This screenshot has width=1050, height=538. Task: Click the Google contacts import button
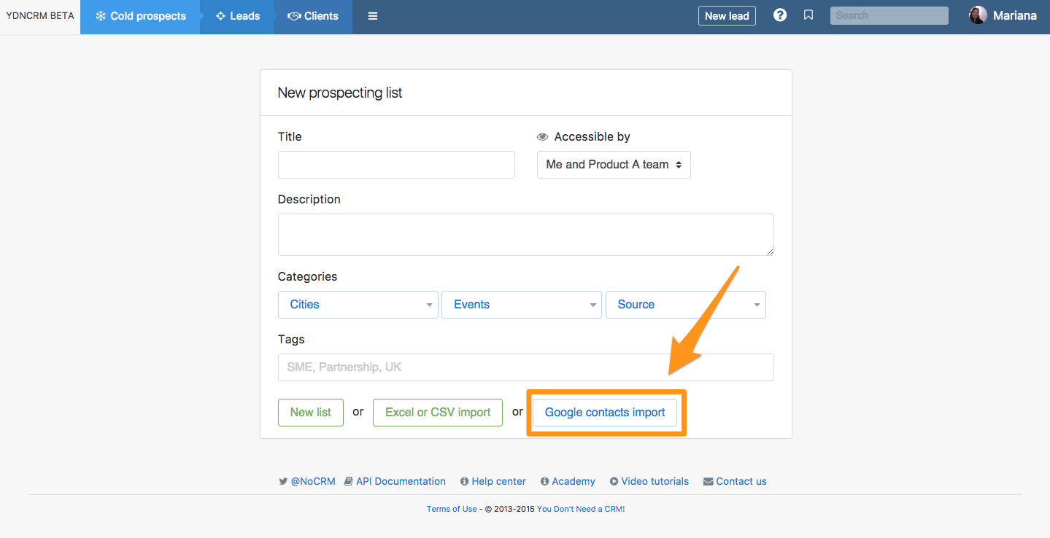coord(605,413)
